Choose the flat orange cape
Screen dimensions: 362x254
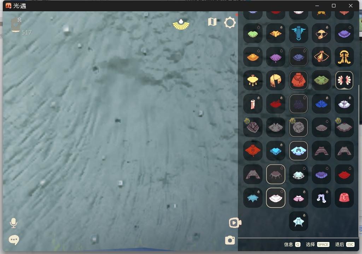253,57
